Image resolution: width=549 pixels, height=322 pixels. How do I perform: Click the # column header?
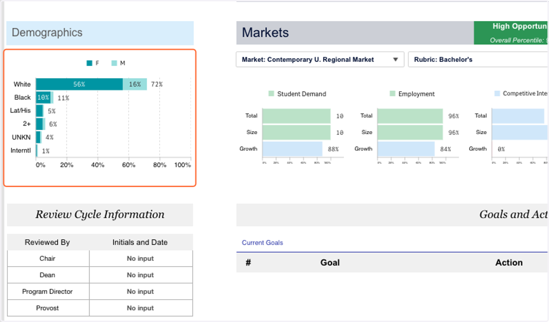[x=248, y=263]
